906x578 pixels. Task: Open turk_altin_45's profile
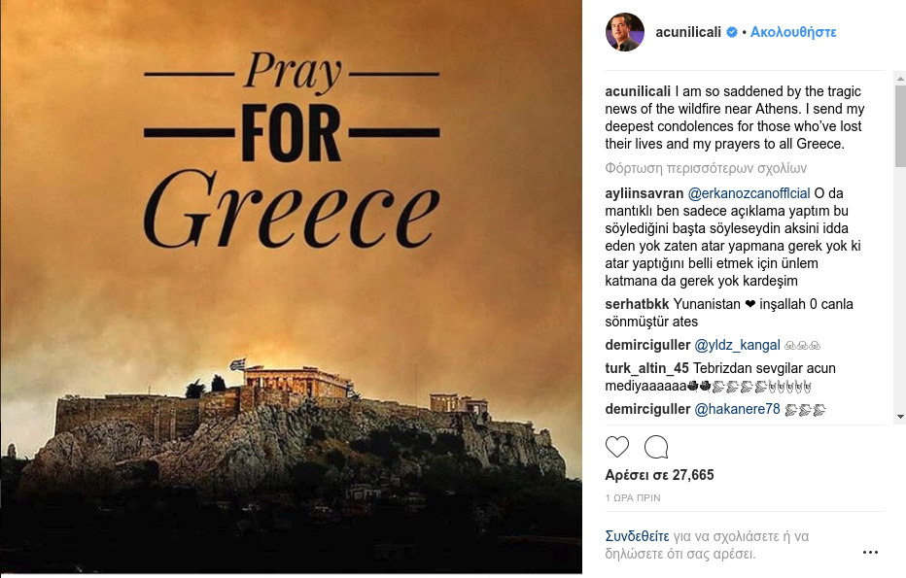(647, 368)
